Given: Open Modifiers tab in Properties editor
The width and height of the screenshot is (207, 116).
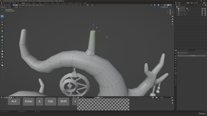Looking at the screenshot, I should click(176, 73).
